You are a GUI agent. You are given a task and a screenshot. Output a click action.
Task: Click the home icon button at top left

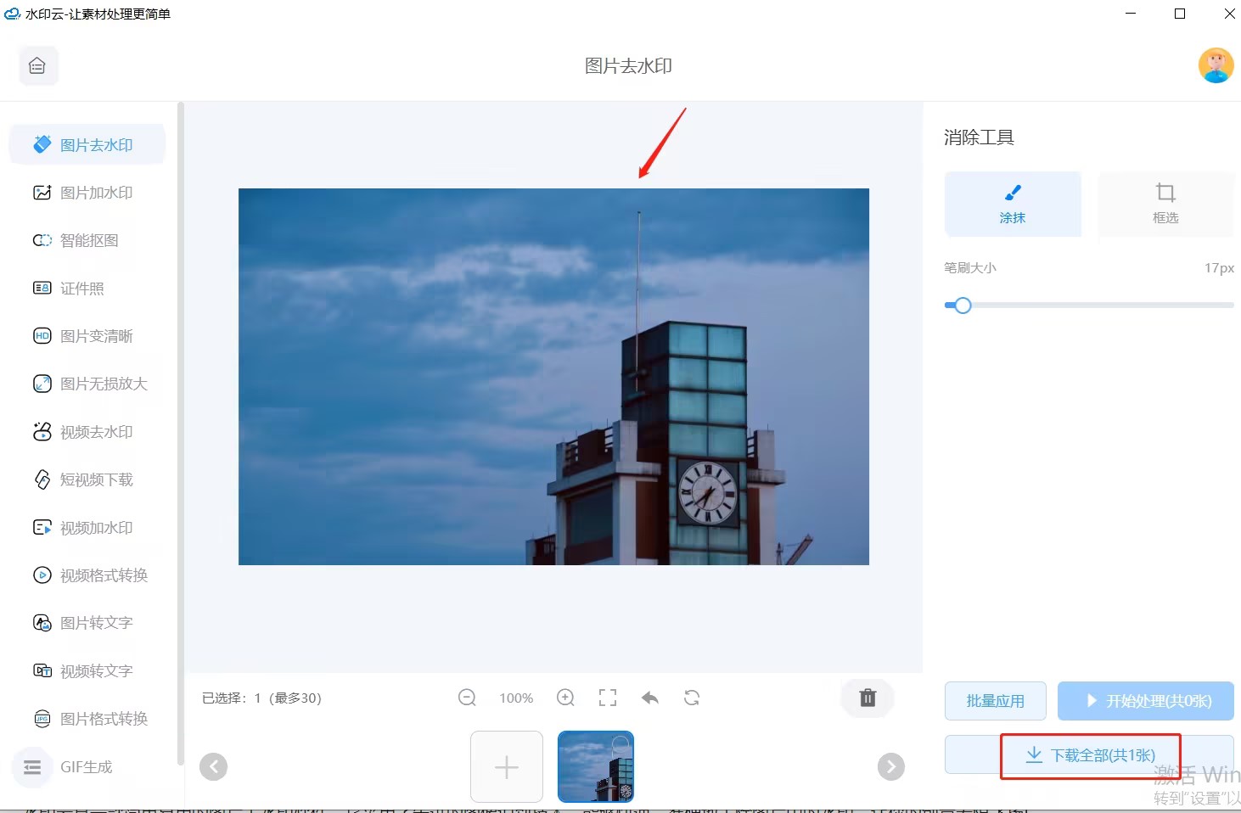point(37,66)
